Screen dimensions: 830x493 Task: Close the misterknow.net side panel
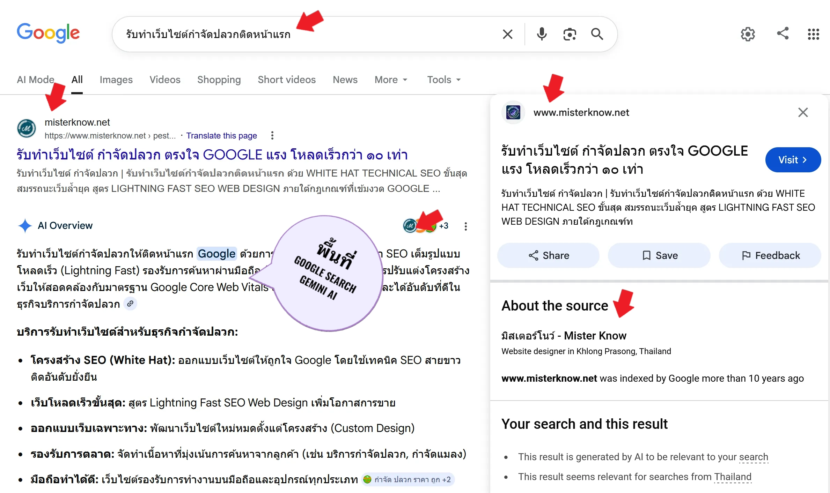[x=803, y=112]
